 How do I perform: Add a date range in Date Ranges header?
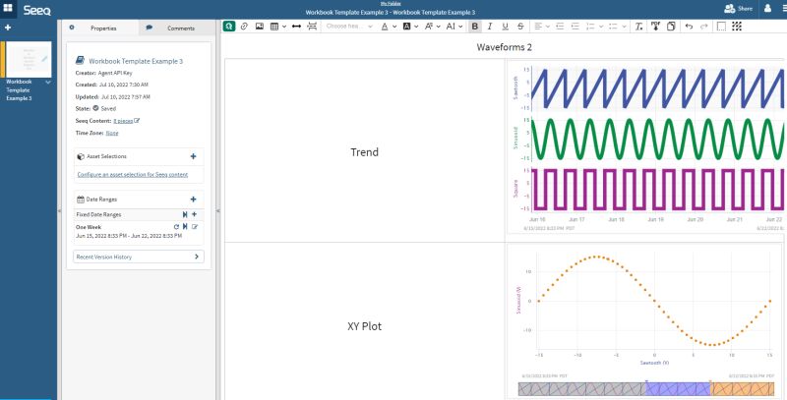193,199
